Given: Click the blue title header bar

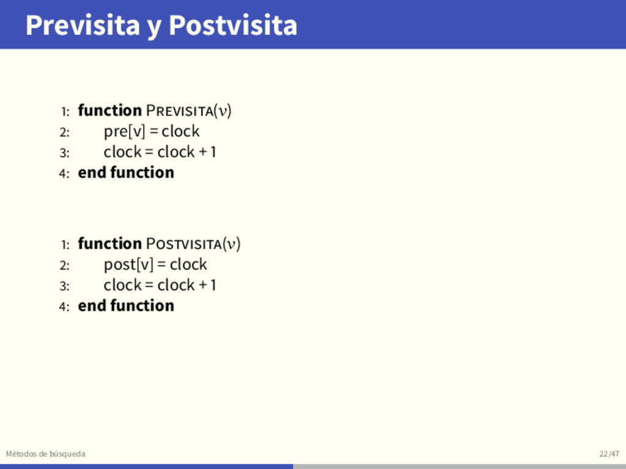Looking at the screenshot, I should [313, 24].
